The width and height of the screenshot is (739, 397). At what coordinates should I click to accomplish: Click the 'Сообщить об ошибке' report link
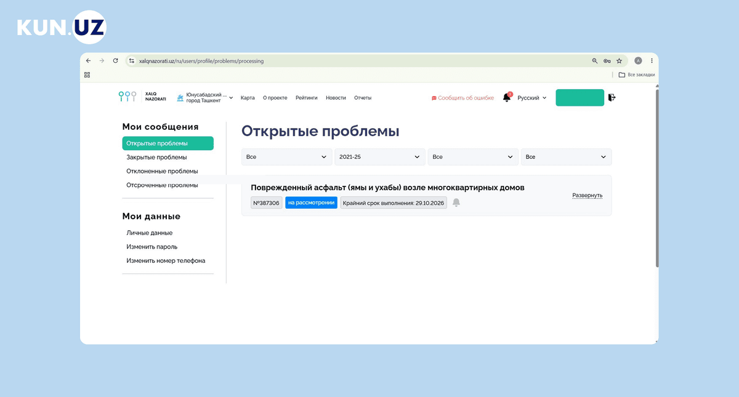pos(462,98)
